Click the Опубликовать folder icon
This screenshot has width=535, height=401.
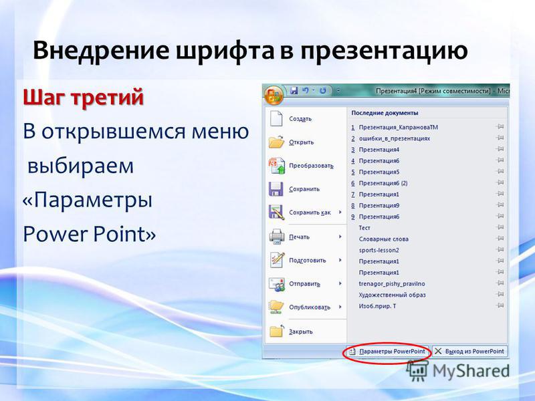(276, 307)
